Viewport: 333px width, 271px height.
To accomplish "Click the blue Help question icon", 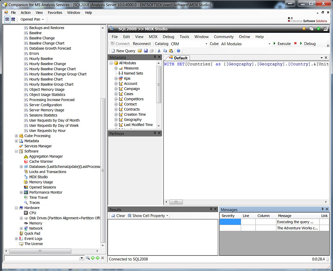I will tap(179, 51).
